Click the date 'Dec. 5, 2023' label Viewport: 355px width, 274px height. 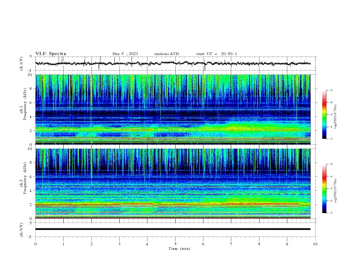coord(125,54)
